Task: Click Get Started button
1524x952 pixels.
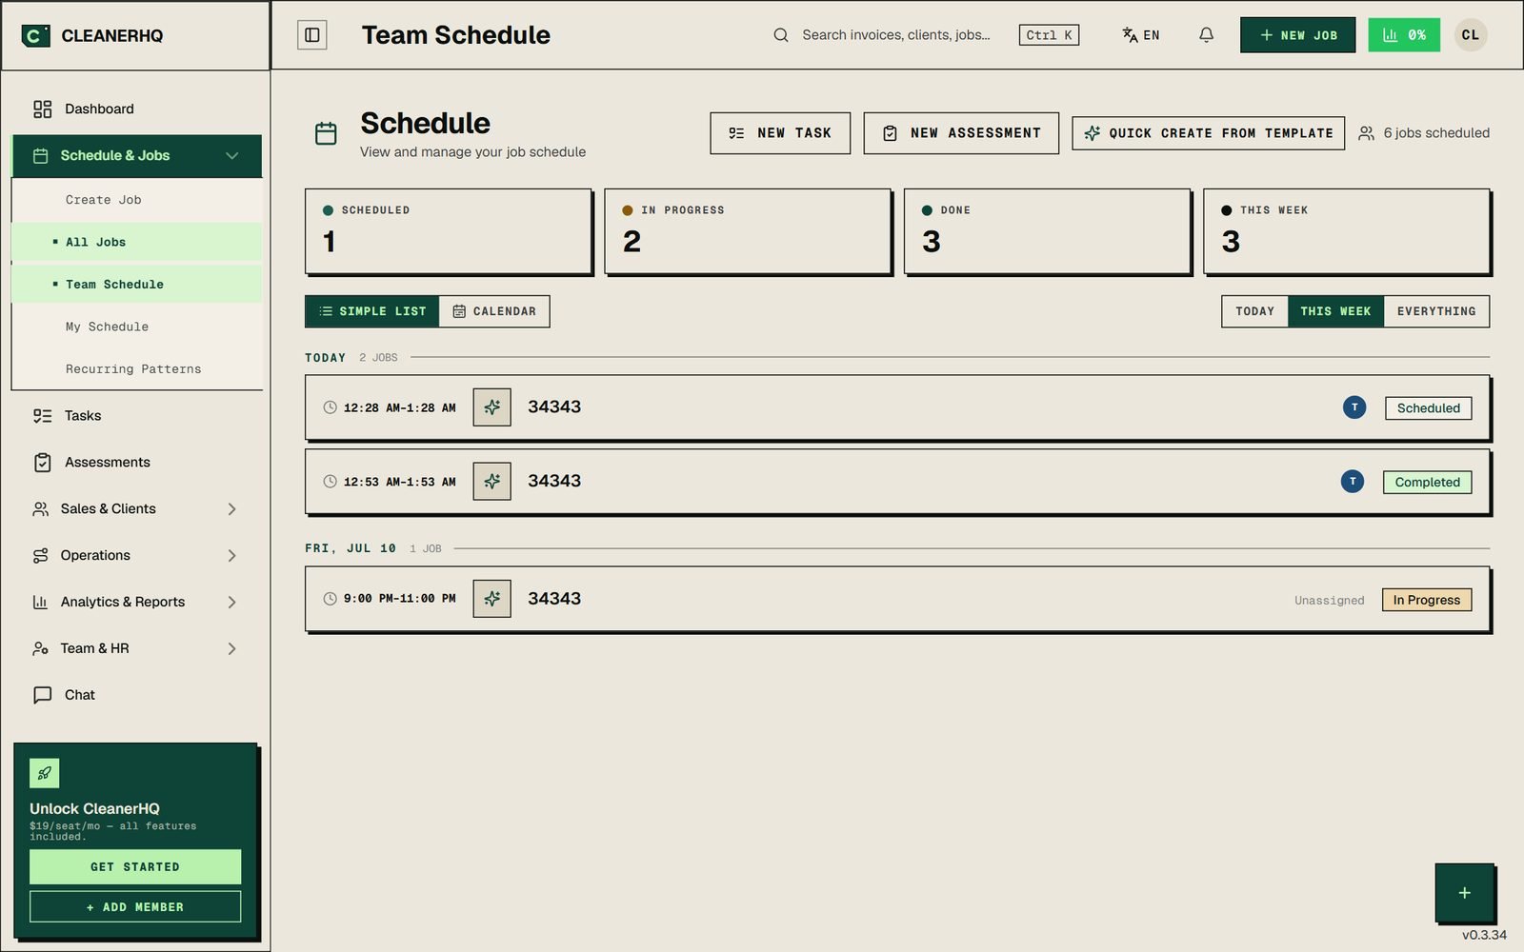Action: [x=135, y=867]
